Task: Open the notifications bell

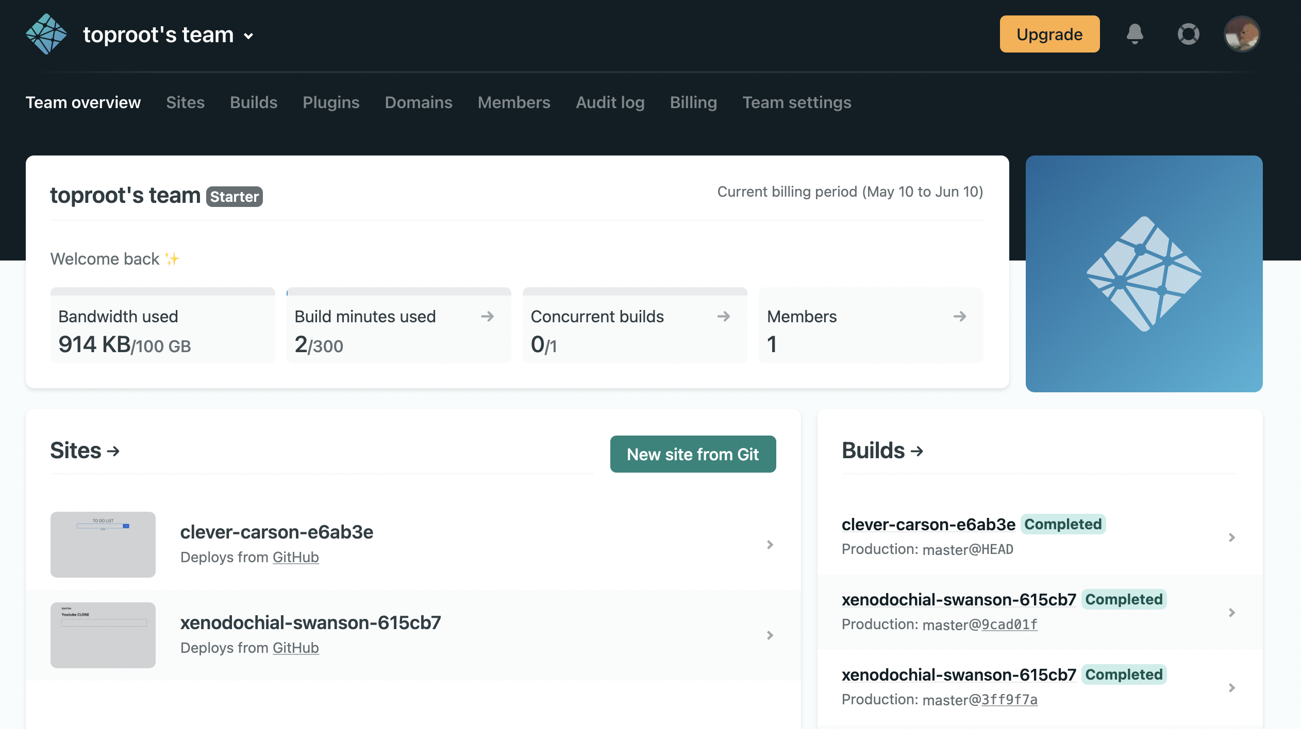Action: click(1135, 34)
